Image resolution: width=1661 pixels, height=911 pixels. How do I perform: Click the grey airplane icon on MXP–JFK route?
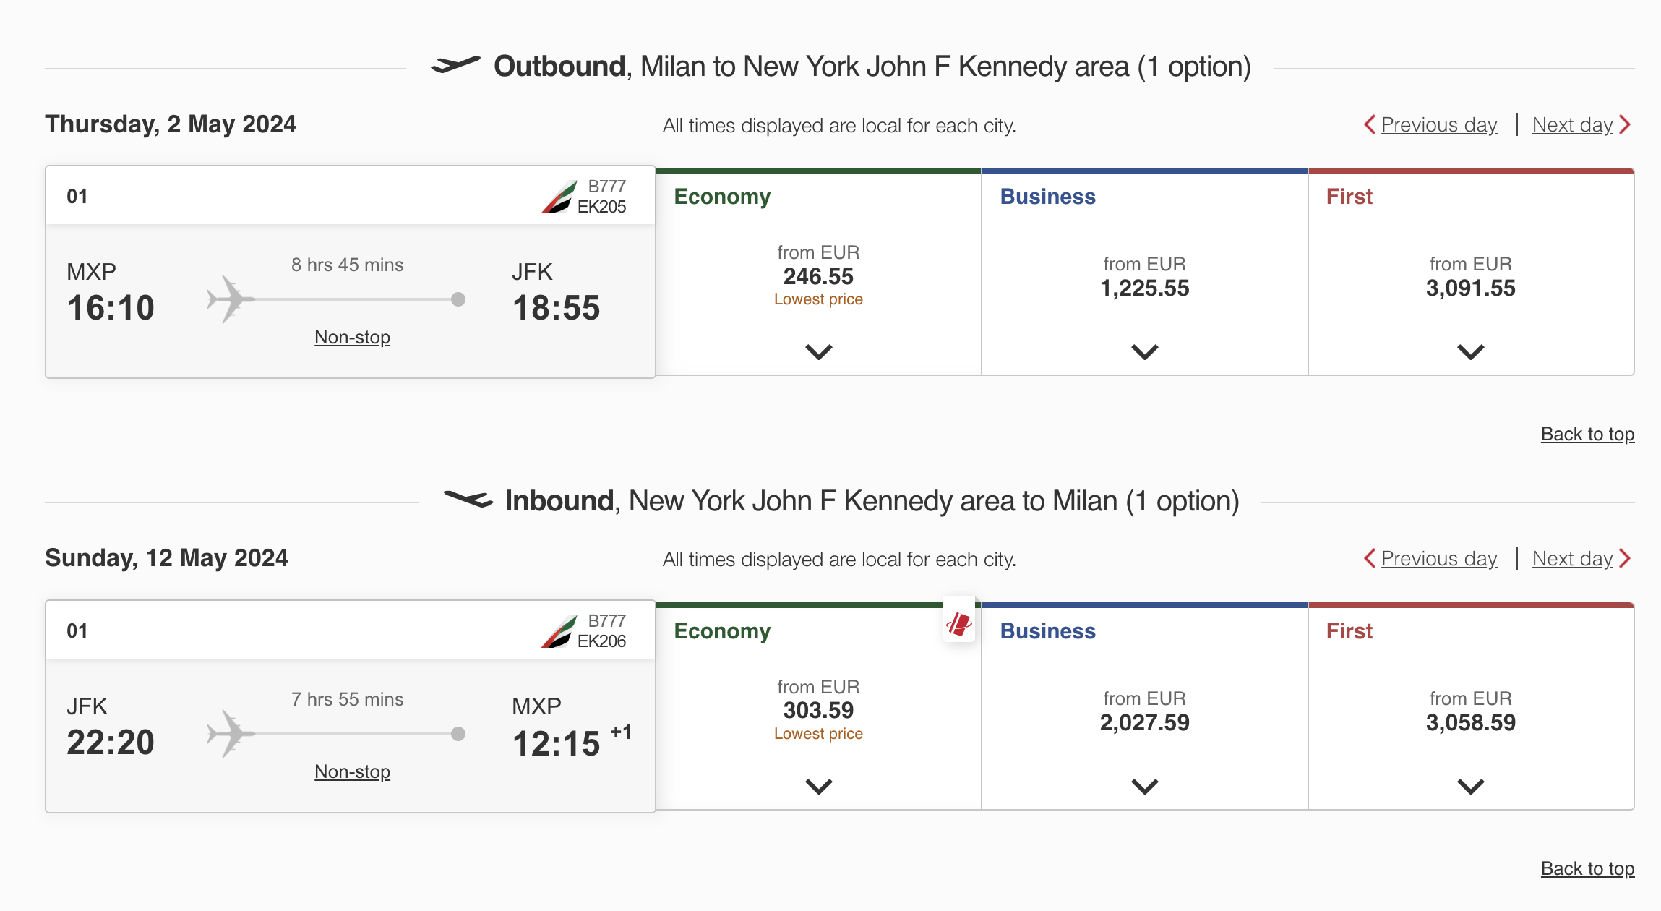coord(231,299)
